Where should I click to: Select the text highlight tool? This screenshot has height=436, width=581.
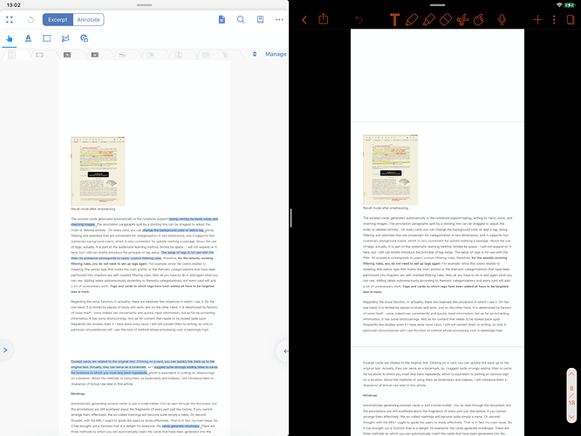tap(28, 38)
